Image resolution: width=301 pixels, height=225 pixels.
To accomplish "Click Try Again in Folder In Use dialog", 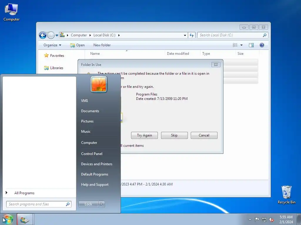I will coord(144,135).
